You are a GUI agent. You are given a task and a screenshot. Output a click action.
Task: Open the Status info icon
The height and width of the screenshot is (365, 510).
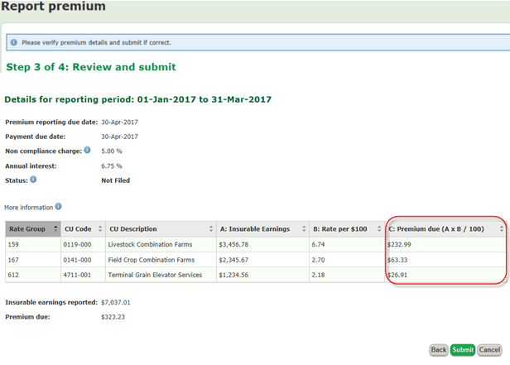click(x=33, y=180)
